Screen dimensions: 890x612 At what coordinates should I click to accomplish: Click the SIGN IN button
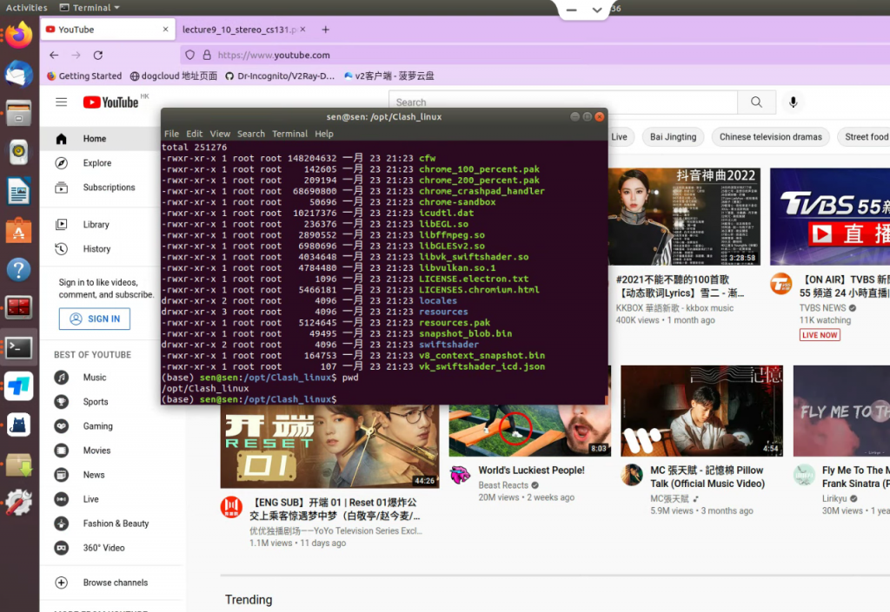click(95, 319)
